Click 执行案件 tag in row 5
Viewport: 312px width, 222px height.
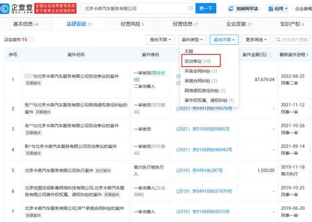point(103,171)
